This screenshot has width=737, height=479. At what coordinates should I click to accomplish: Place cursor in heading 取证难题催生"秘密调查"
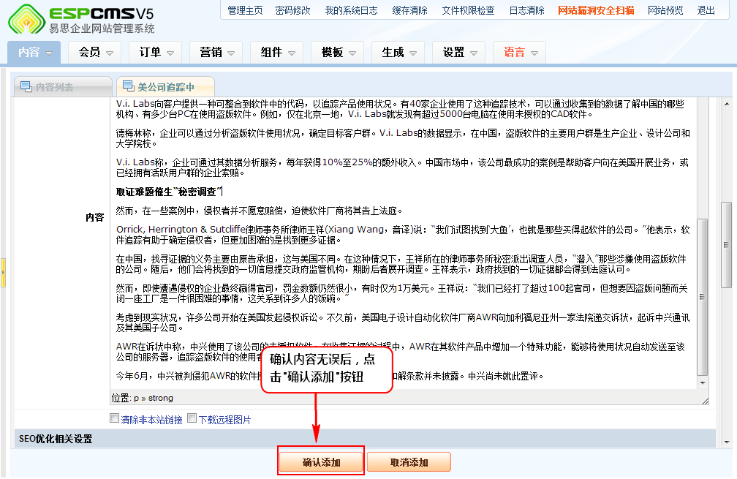(x=169, y=192)
